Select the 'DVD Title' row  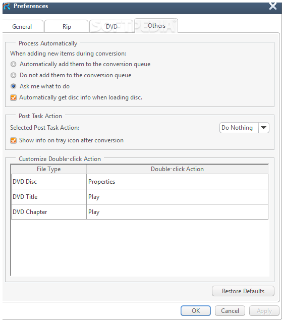[x=140, y=197]
